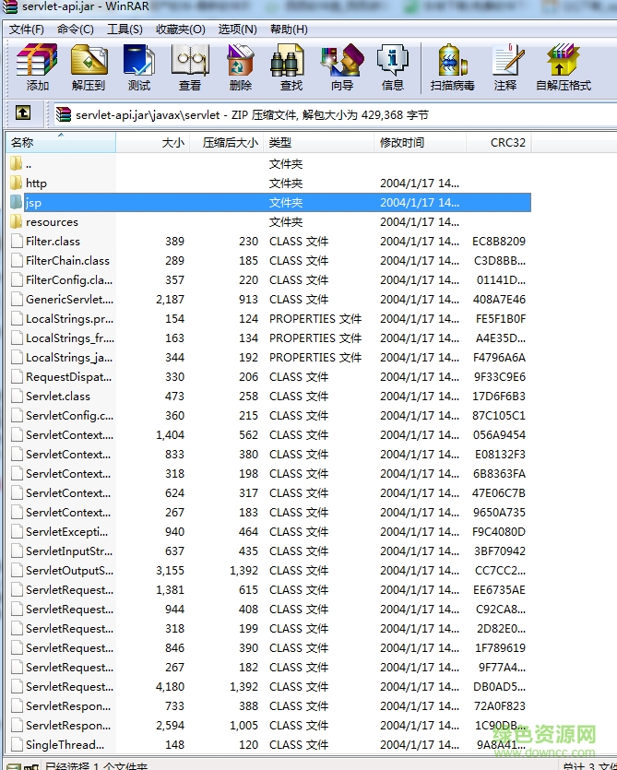Viewport: 617px width, 770px height.
Task: Select LocalStrings_fr... file name
Action: click(x=70, y=338)
